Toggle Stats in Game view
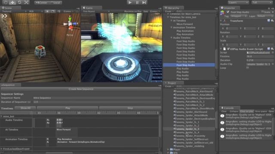Screen dimensions: 275x154 point(146,12)
